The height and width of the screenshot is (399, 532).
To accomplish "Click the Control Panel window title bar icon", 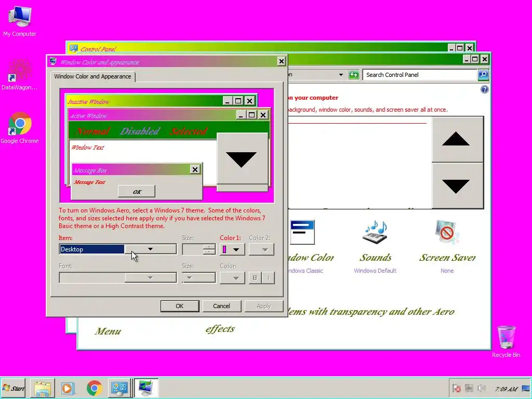I will tap(73, 48).
